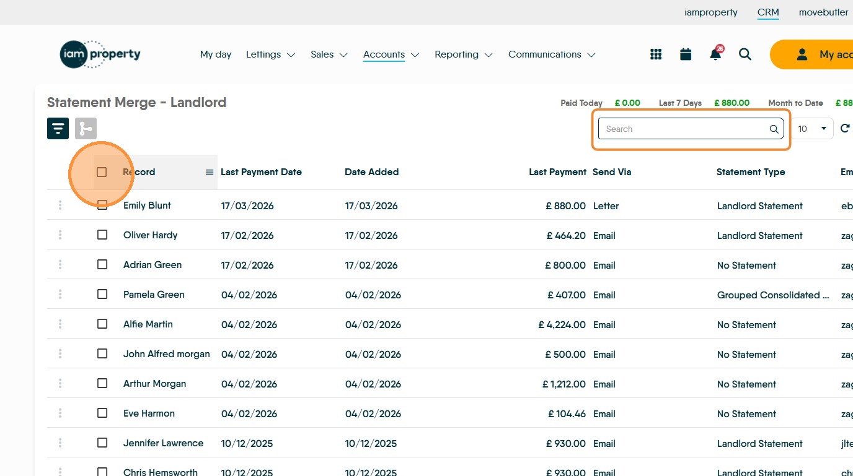This screenshot has height=476, width=853.
Task: Select the Eve Harmon row checkbox
Action: [x=102, y=413]
